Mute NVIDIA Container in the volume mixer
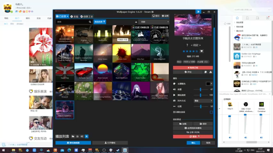This screenshot has height=153, width=273. [261, 137]
